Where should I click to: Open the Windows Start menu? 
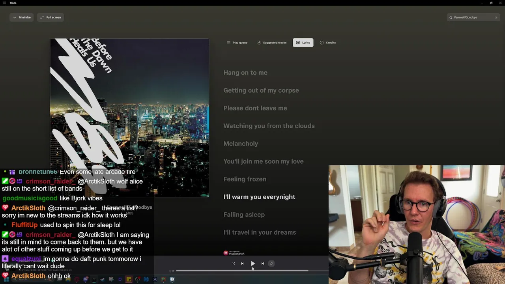click(x=6, y=279)
